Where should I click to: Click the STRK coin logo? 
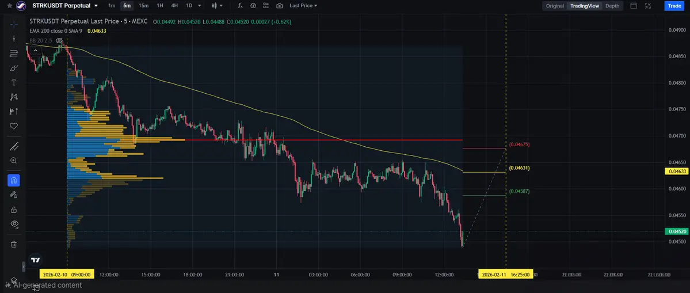(x=21, y=6)
